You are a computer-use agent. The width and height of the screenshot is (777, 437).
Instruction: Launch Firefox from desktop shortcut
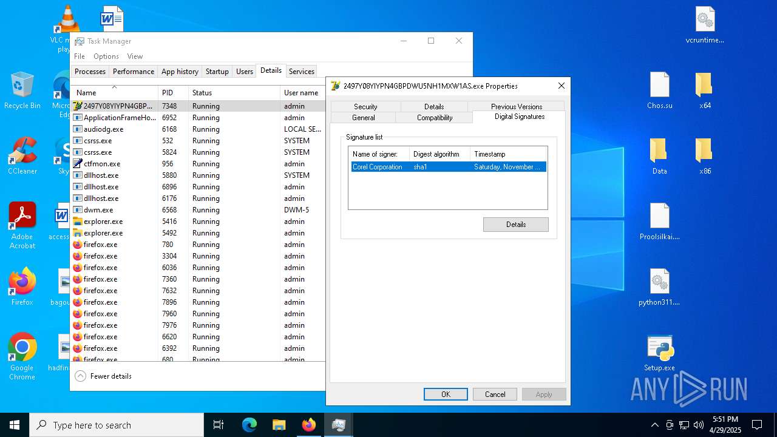point(22,286)
